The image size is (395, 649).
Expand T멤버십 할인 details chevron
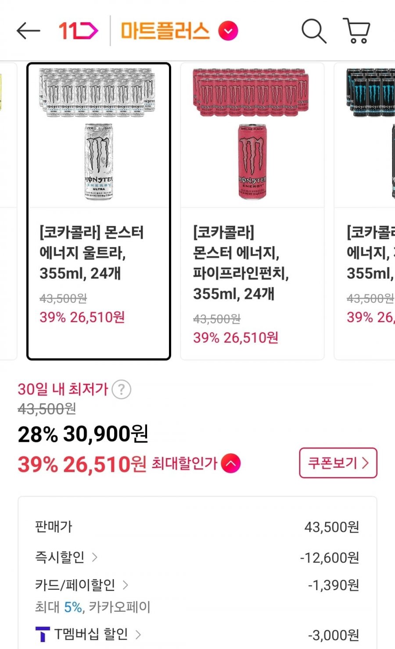pos(138,634)
